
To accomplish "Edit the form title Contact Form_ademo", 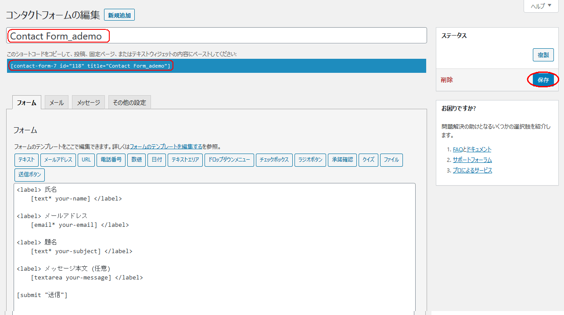I will 217,36.
